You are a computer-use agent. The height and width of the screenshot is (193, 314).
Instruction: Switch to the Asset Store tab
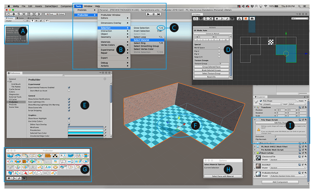(x=34, y=18)
